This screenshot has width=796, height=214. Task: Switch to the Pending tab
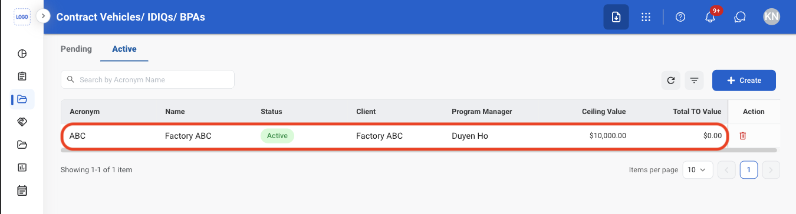[x=76, y=49]
